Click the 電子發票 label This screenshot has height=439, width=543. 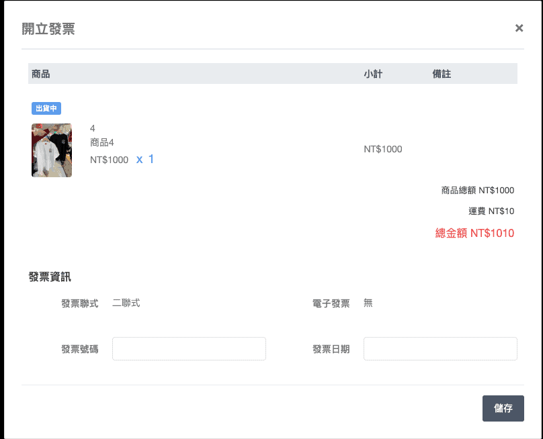[331, 303]
